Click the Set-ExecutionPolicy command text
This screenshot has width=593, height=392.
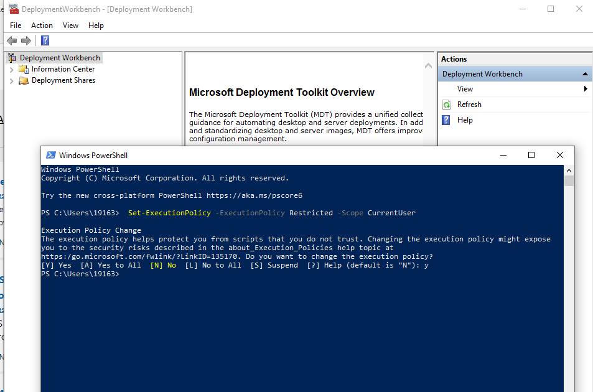point(169,213)
